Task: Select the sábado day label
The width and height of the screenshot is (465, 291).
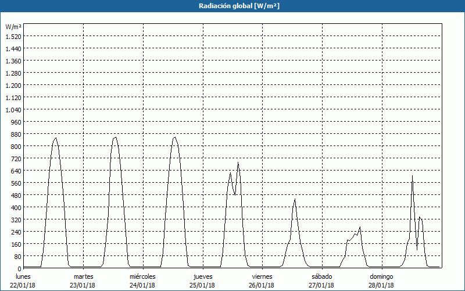Action: pyautogui.click(x=321, y=276)
